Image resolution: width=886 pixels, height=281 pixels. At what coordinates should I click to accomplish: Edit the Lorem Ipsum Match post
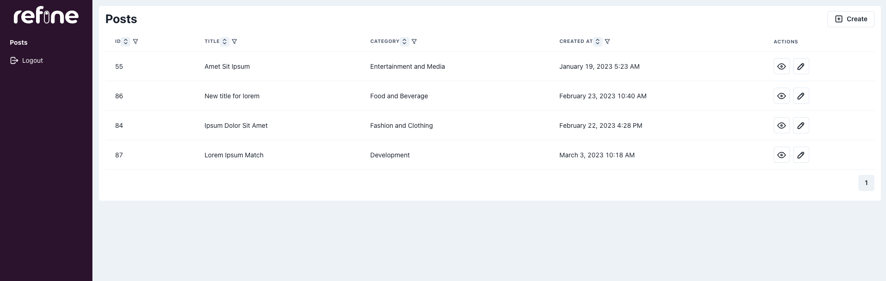coord(801,155)
